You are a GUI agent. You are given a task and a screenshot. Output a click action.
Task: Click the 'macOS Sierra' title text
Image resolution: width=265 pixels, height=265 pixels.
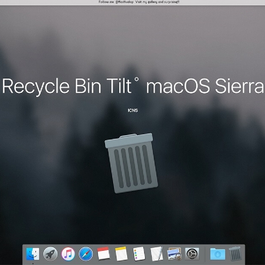(205, 86)
